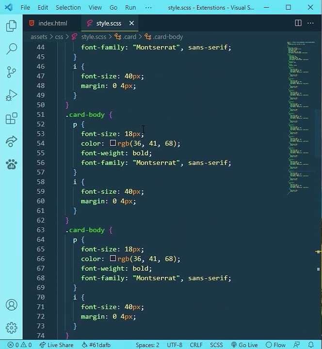Click the #61dafb color status item
Screen dimensions: 322x349
click(96, 345)
